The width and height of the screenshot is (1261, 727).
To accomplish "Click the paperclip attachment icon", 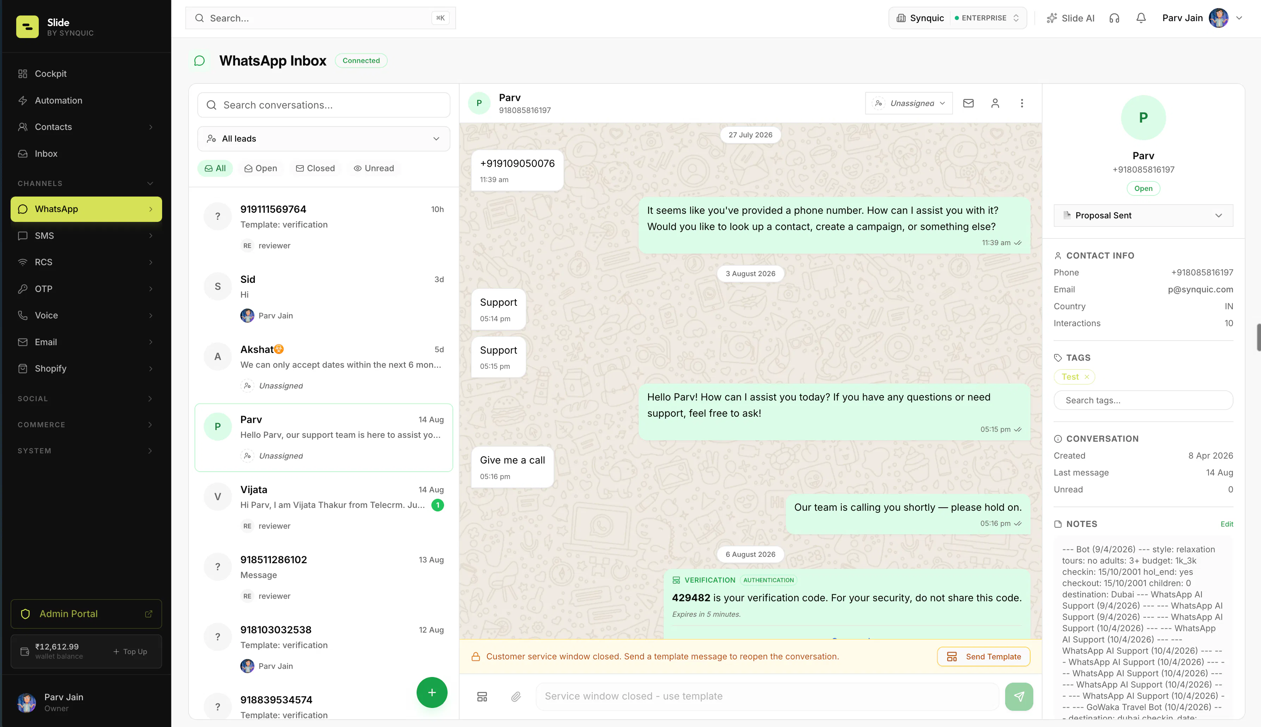I will click(x=516, y=697).
